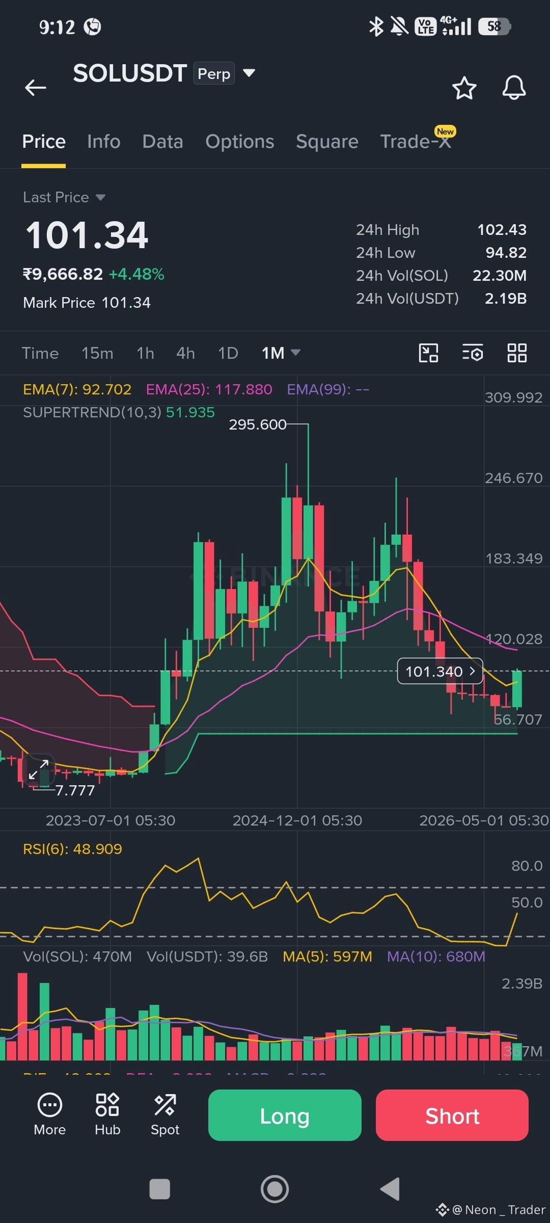Tap the MA(5) 597M volume label
This screenshot has height=1223, width=550.
pyautogui.click(x=327, y=956)
